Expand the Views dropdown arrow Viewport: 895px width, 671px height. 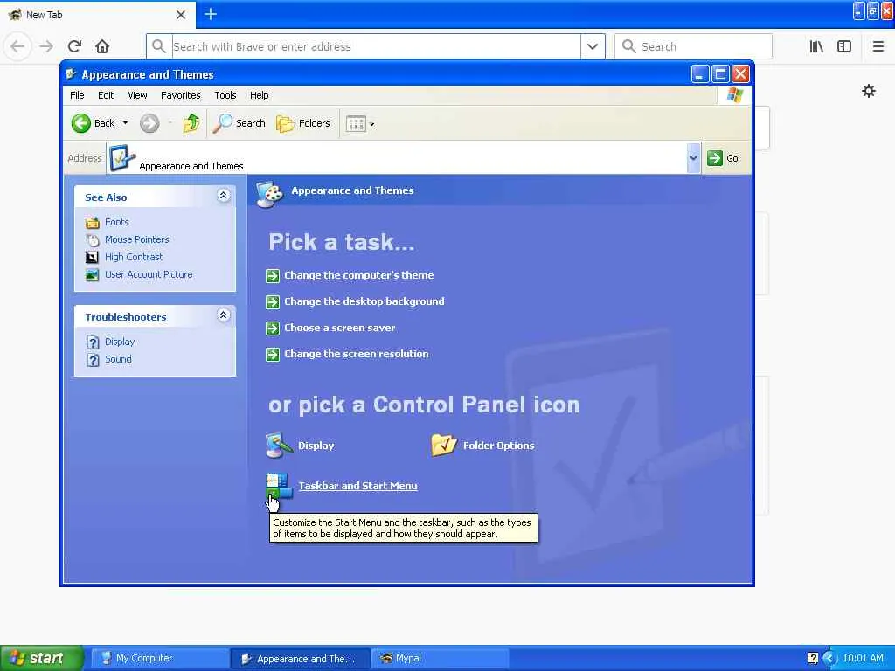pos(372,124)
